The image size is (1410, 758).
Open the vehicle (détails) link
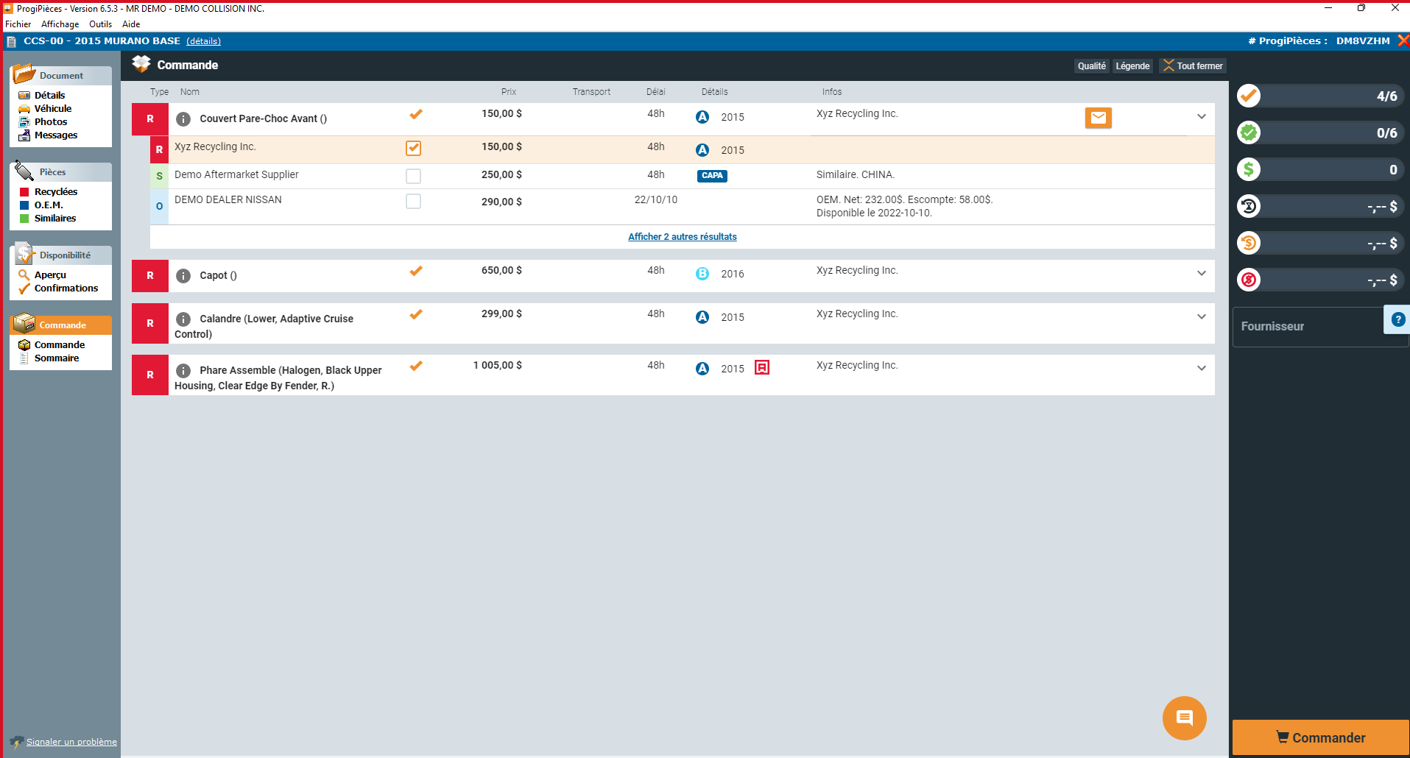[x=203, y=41]
